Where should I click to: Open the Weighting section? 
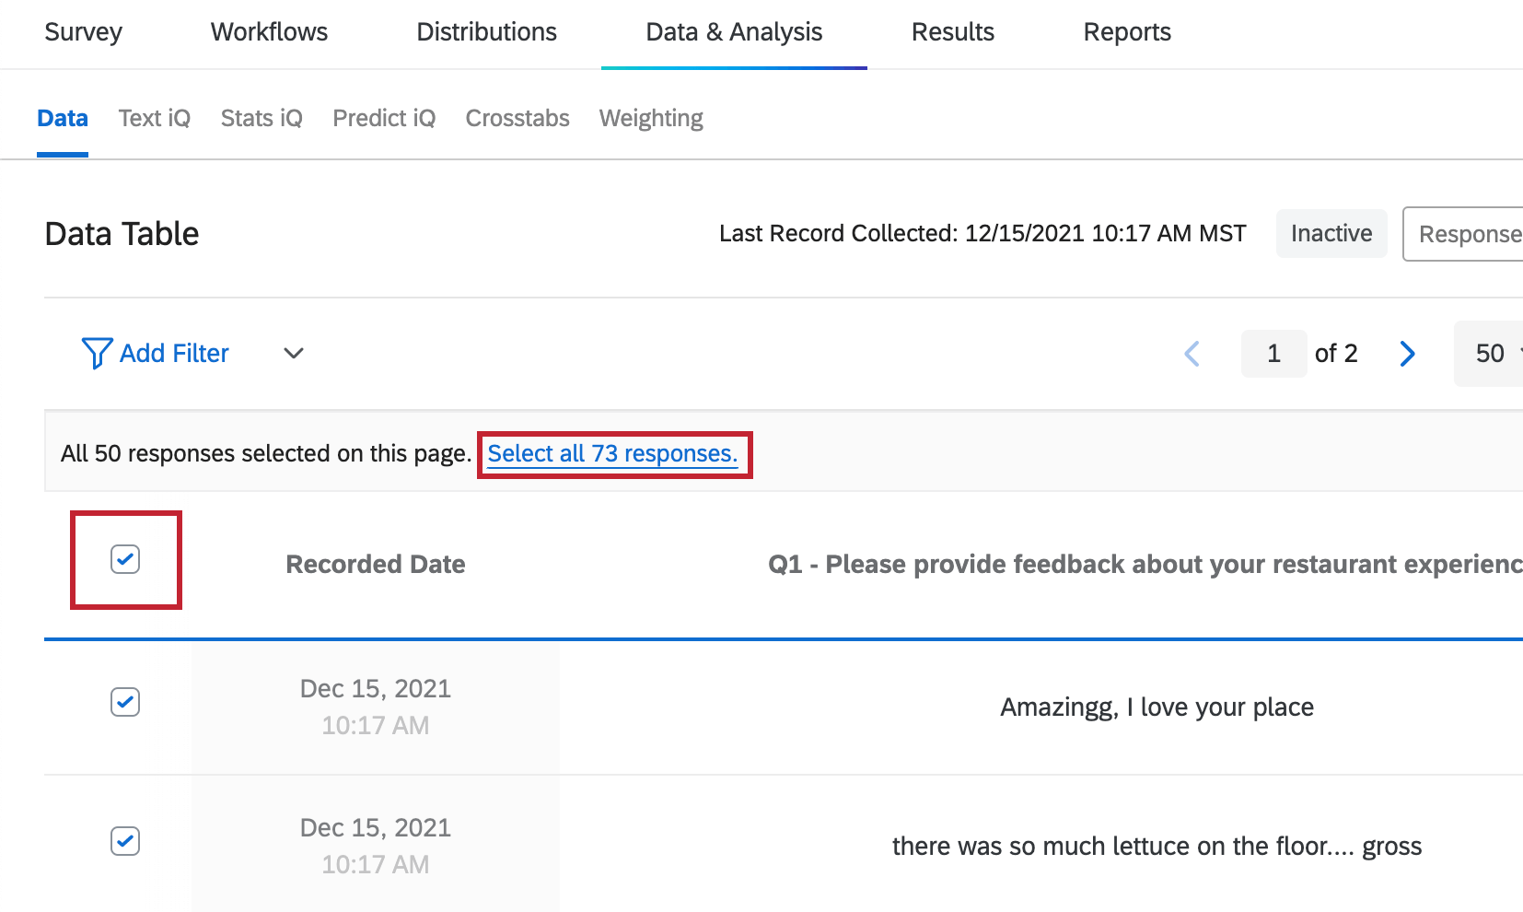[650, 118]
